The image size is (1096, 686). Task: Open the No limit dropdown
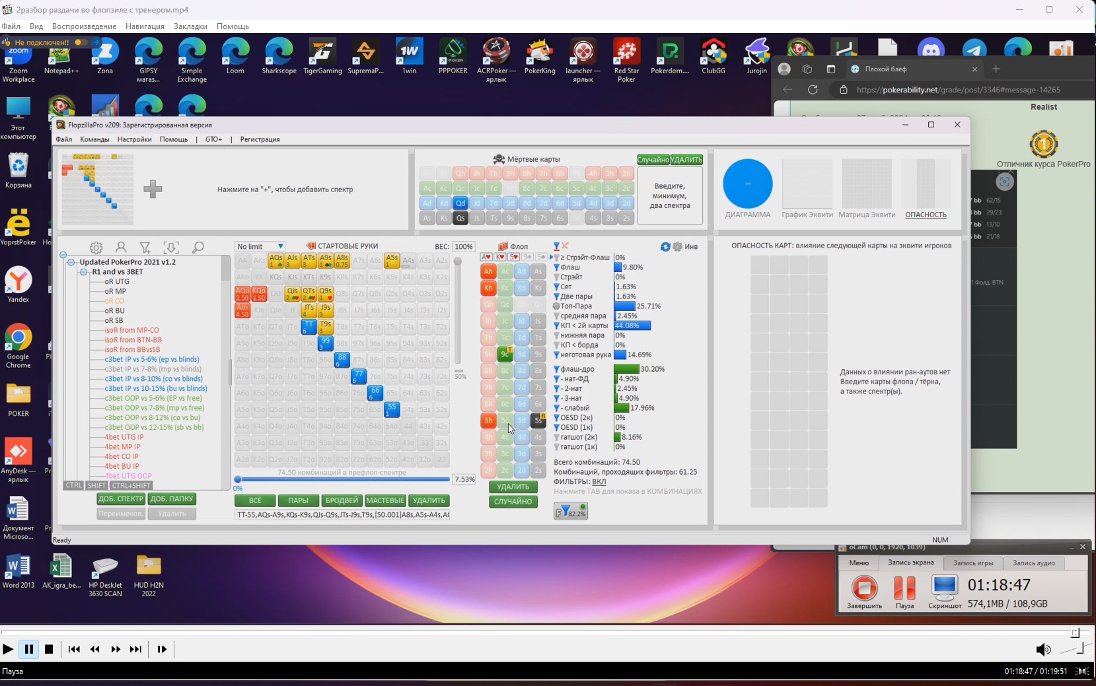click(x=260, y=246)
